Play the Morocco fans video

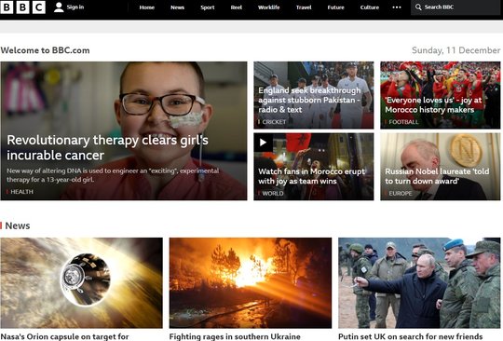click(263, 143)
